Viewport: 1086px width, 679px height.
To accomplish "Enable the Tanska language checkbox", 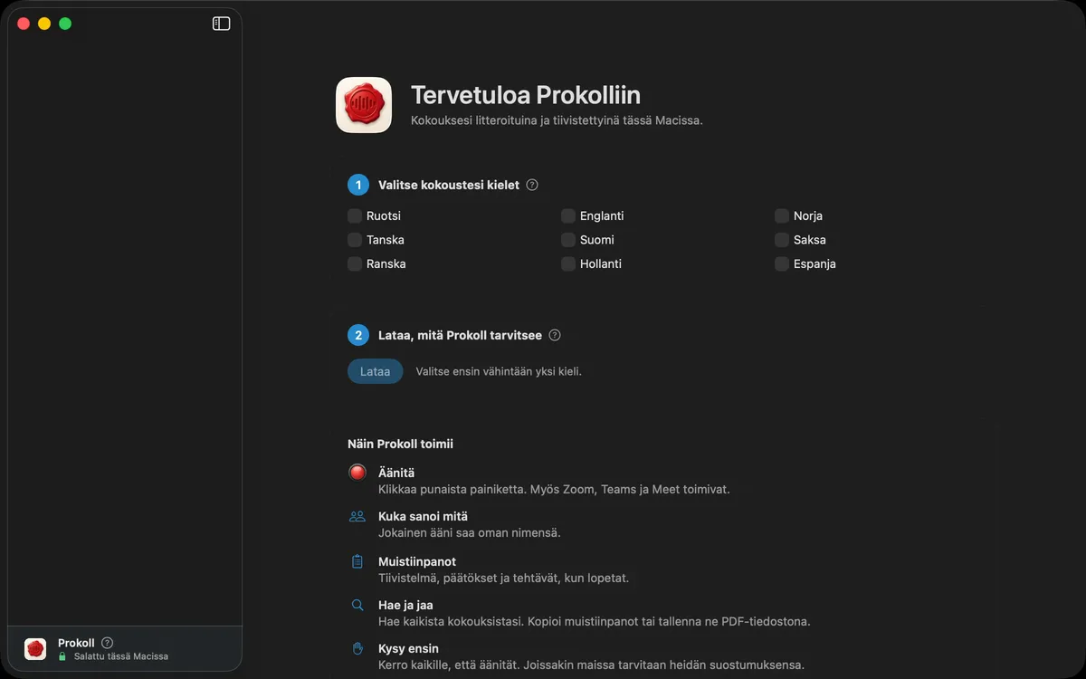I will (x=355, y=240).
